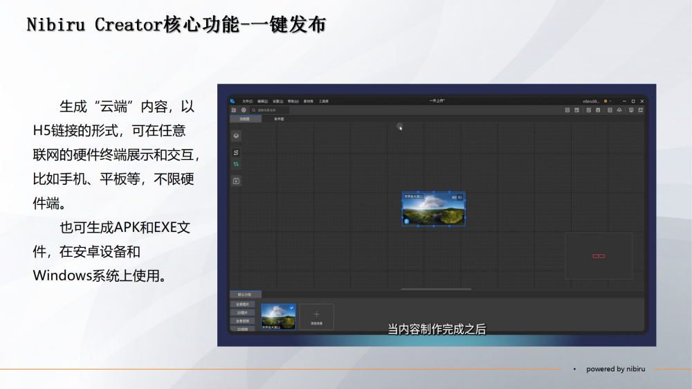The image size is (692, 389).
Task: Click the round target icon beside search box
Action: point(244,110)
